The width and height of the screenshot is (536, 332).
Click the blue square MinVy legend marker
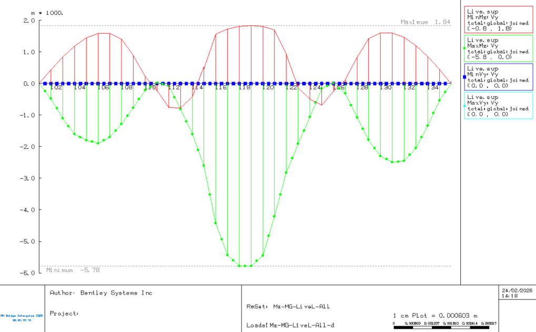tap(464, 77)
